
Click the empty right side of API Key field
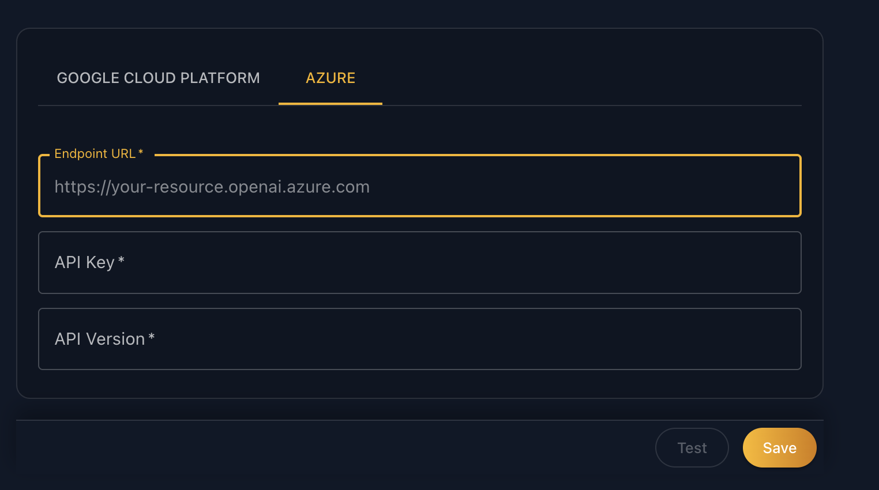tap(634, 262)
